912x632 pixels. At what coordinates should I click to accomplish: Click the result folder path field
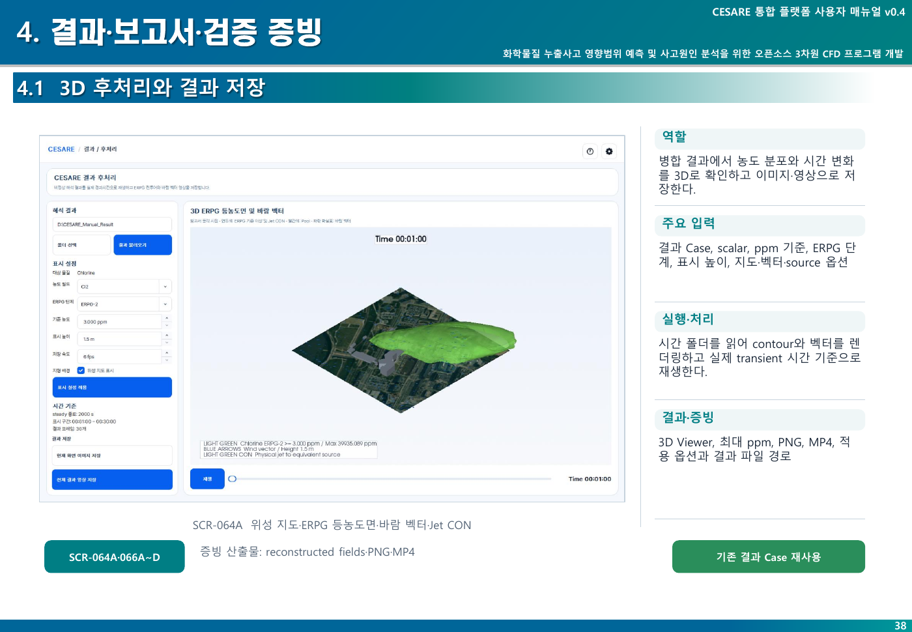(x=112, y=224)
